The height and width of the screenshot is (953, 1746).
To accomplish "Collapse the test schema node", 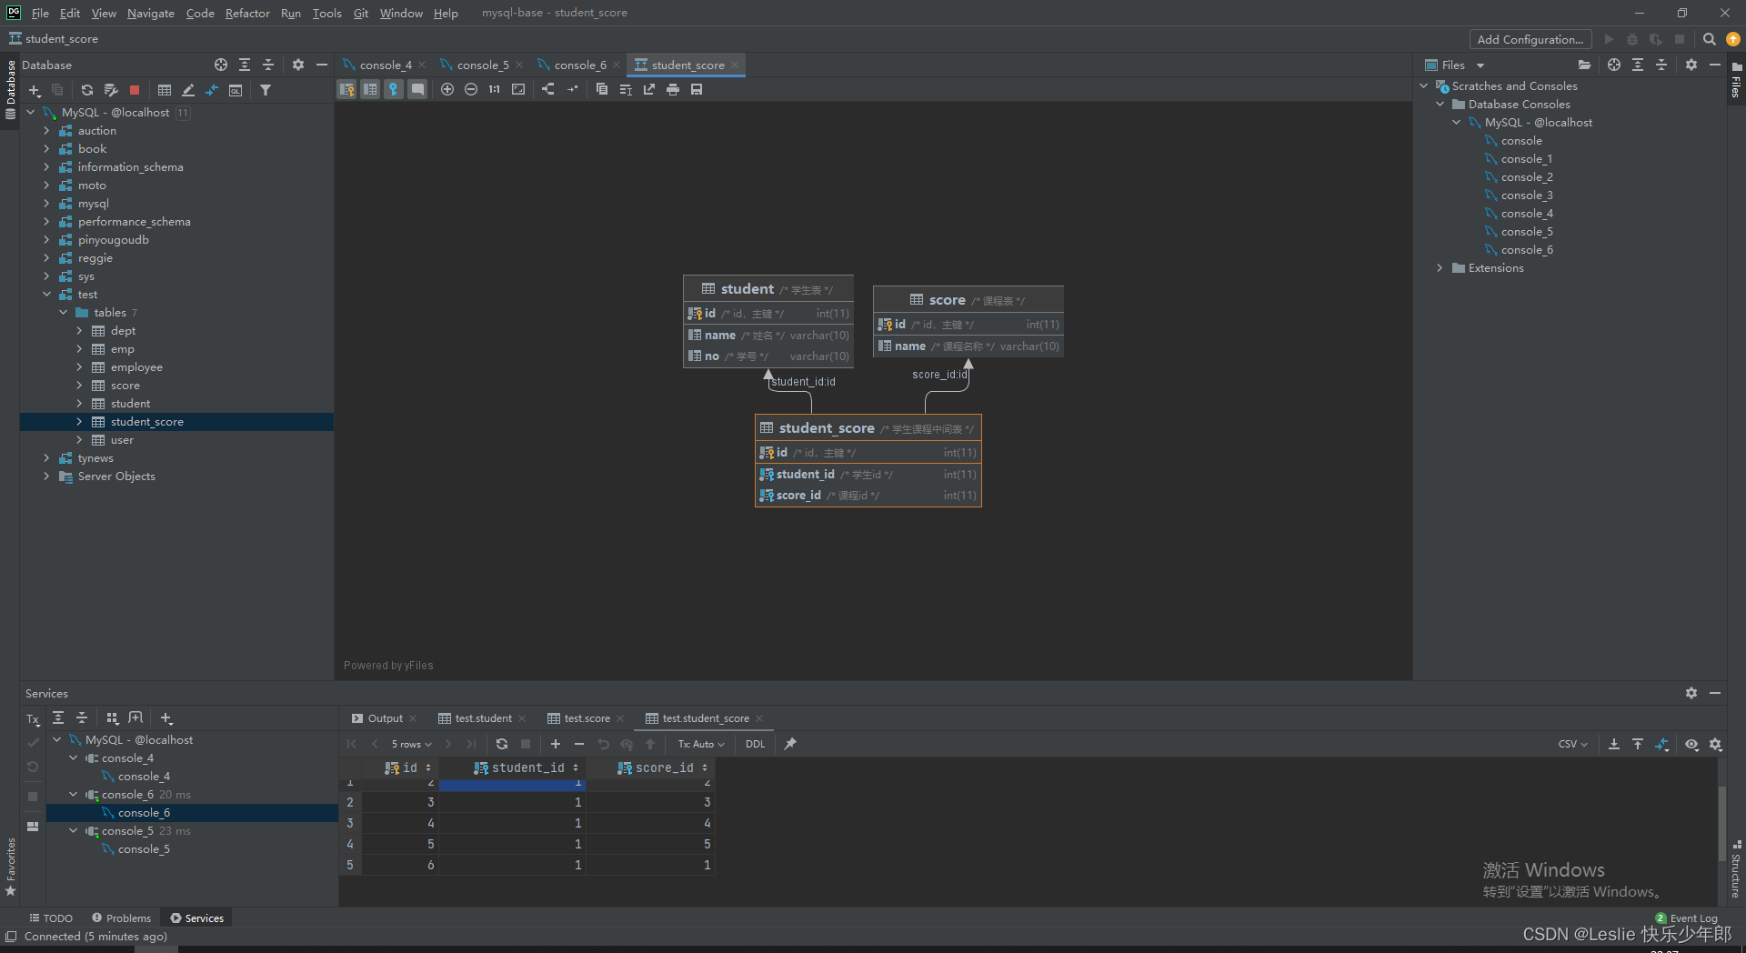I will [x=47, y=295].
